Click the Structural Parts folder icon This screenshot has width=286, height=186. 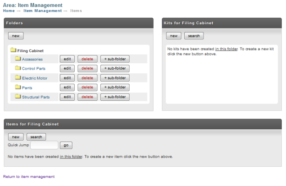click(18, 96)
